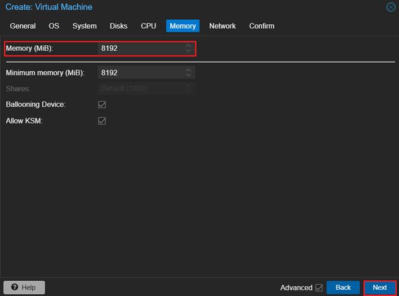The height and width of the screenshot is (296, 399).
Task: Select the CPU tab
Action: [x=148, y=26]
